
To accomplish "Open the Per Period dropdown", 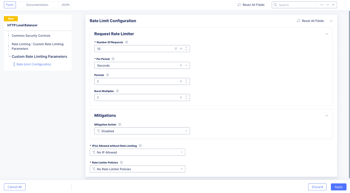I will click(x=186, y=65).
